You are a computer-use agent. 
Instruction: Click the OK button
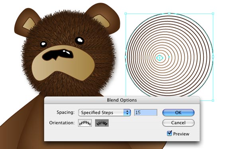point(178,112)
